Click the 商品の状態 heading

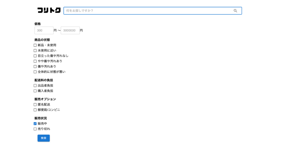(42, 40)
